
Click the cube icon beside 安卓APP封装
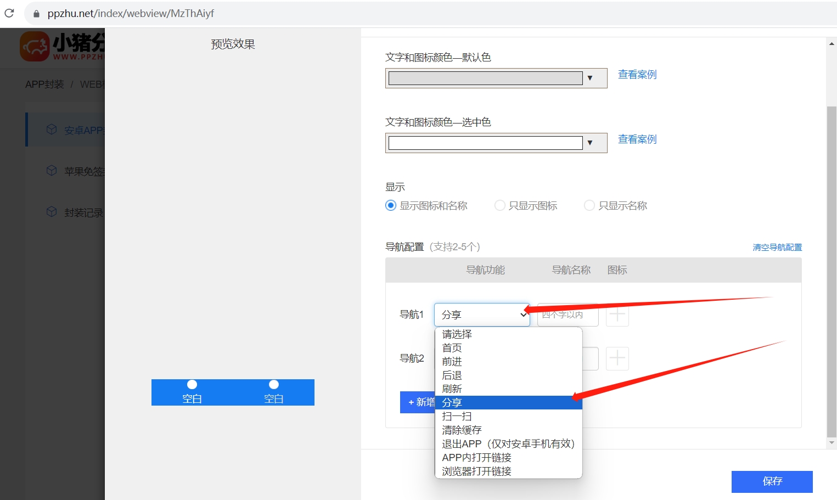click(x=51, y=130)
